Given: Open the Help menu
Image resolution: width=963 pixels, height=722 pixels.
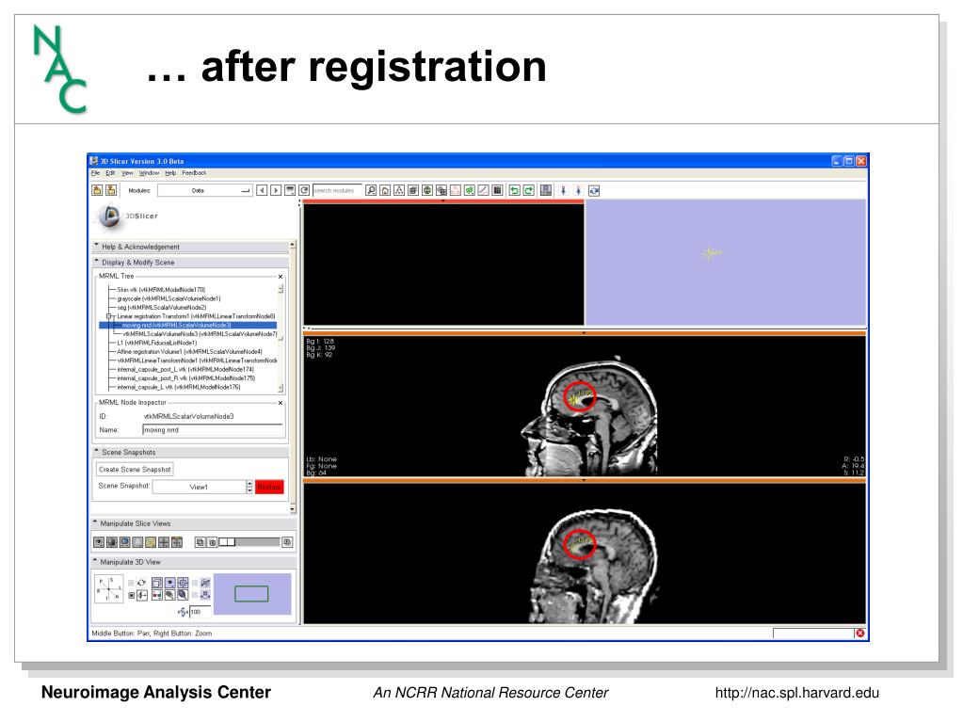Looking at the screenshot, I should pyautogui.click(x=170, y=173).
